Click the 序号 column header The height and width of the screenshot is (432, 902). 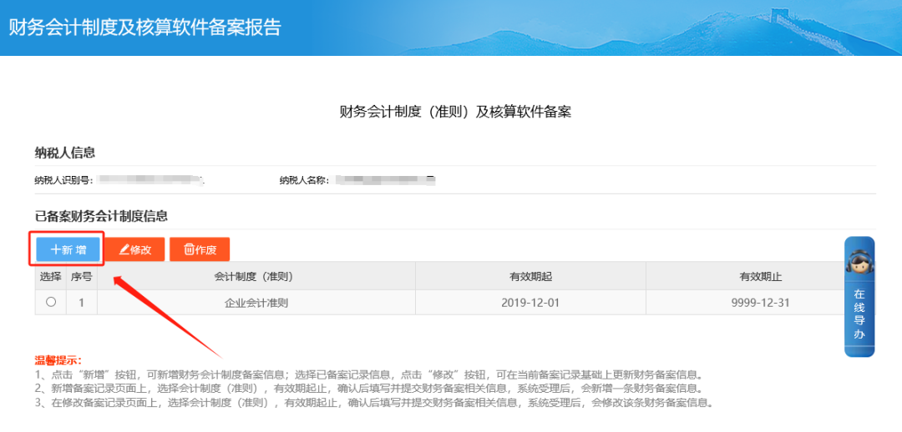click(82, 277)
